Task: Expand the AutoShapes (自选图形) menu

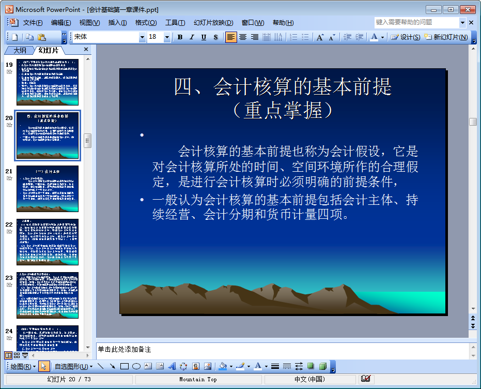Action: [x=73, y=366]
